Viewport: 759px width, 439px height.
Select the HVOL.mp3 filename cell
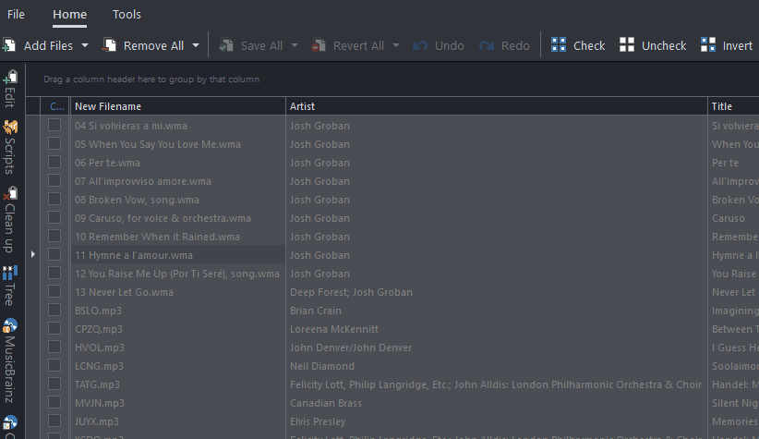178,348
